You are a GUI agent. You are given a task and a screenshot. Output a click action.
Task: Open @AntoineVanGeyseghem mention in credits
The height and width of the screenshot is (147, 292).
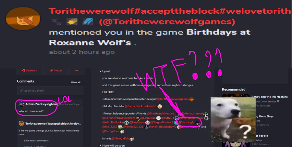tap(119, 118)
